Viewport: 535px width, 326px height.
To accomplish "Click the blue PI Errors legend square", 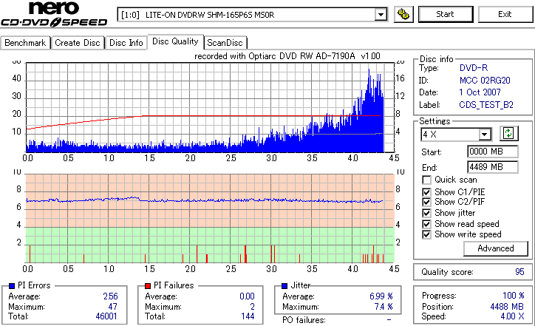I will tap(12, 286).
